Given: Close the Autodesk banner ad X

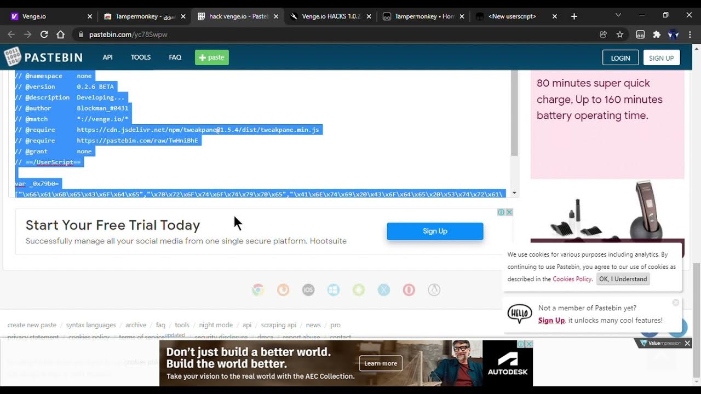Looking at the screenshot, I should [529, 344].
